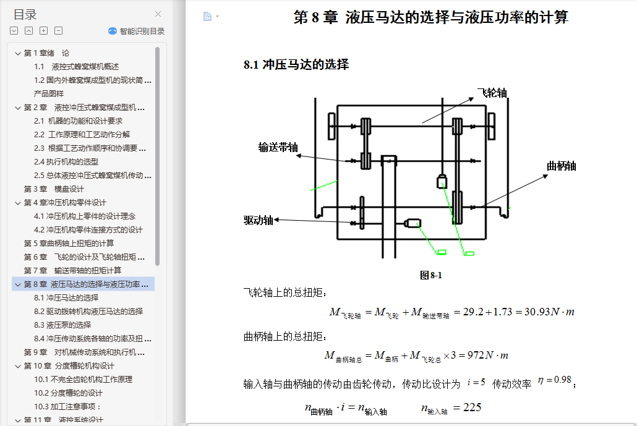Collapse the 第2章 液控冲压式蜂窝煤成型机 node
The height and width of the screenshot is (426, 637).
(18, 108)
